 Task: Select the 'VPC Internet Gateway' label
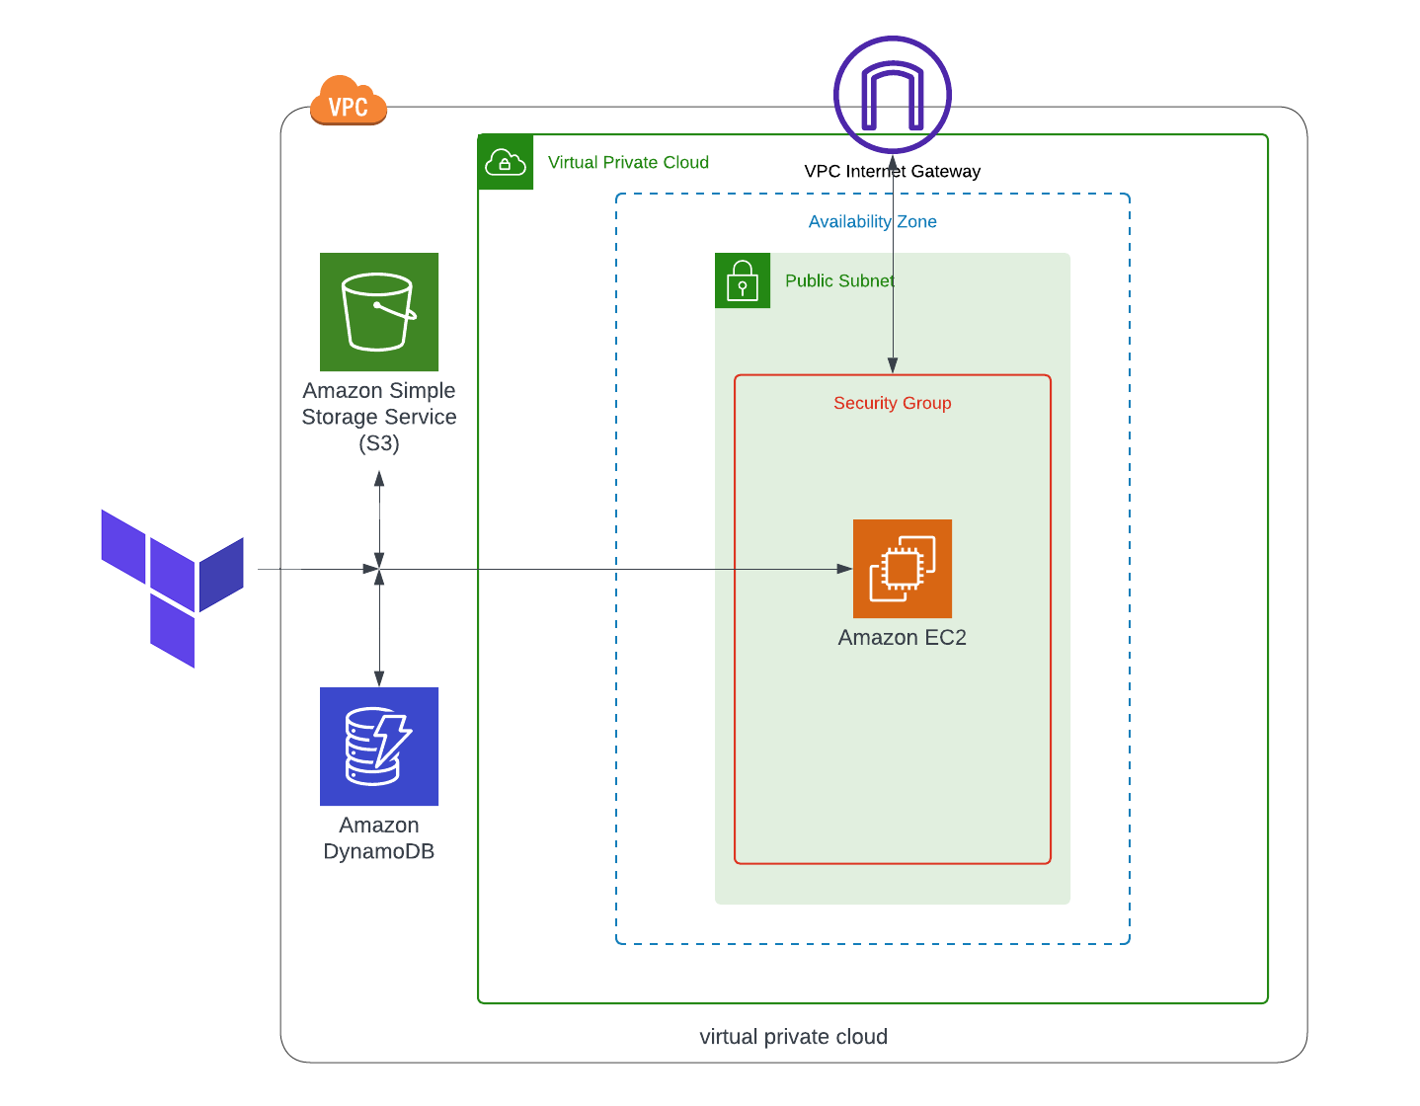coord(893,171)
